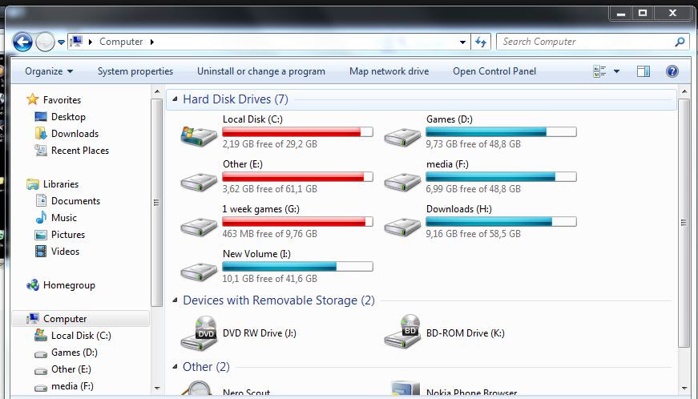The height and width of the screenshot is (399, 698).
Task: Click the Games (D:) usage bar
Action: tap(501, 131)
